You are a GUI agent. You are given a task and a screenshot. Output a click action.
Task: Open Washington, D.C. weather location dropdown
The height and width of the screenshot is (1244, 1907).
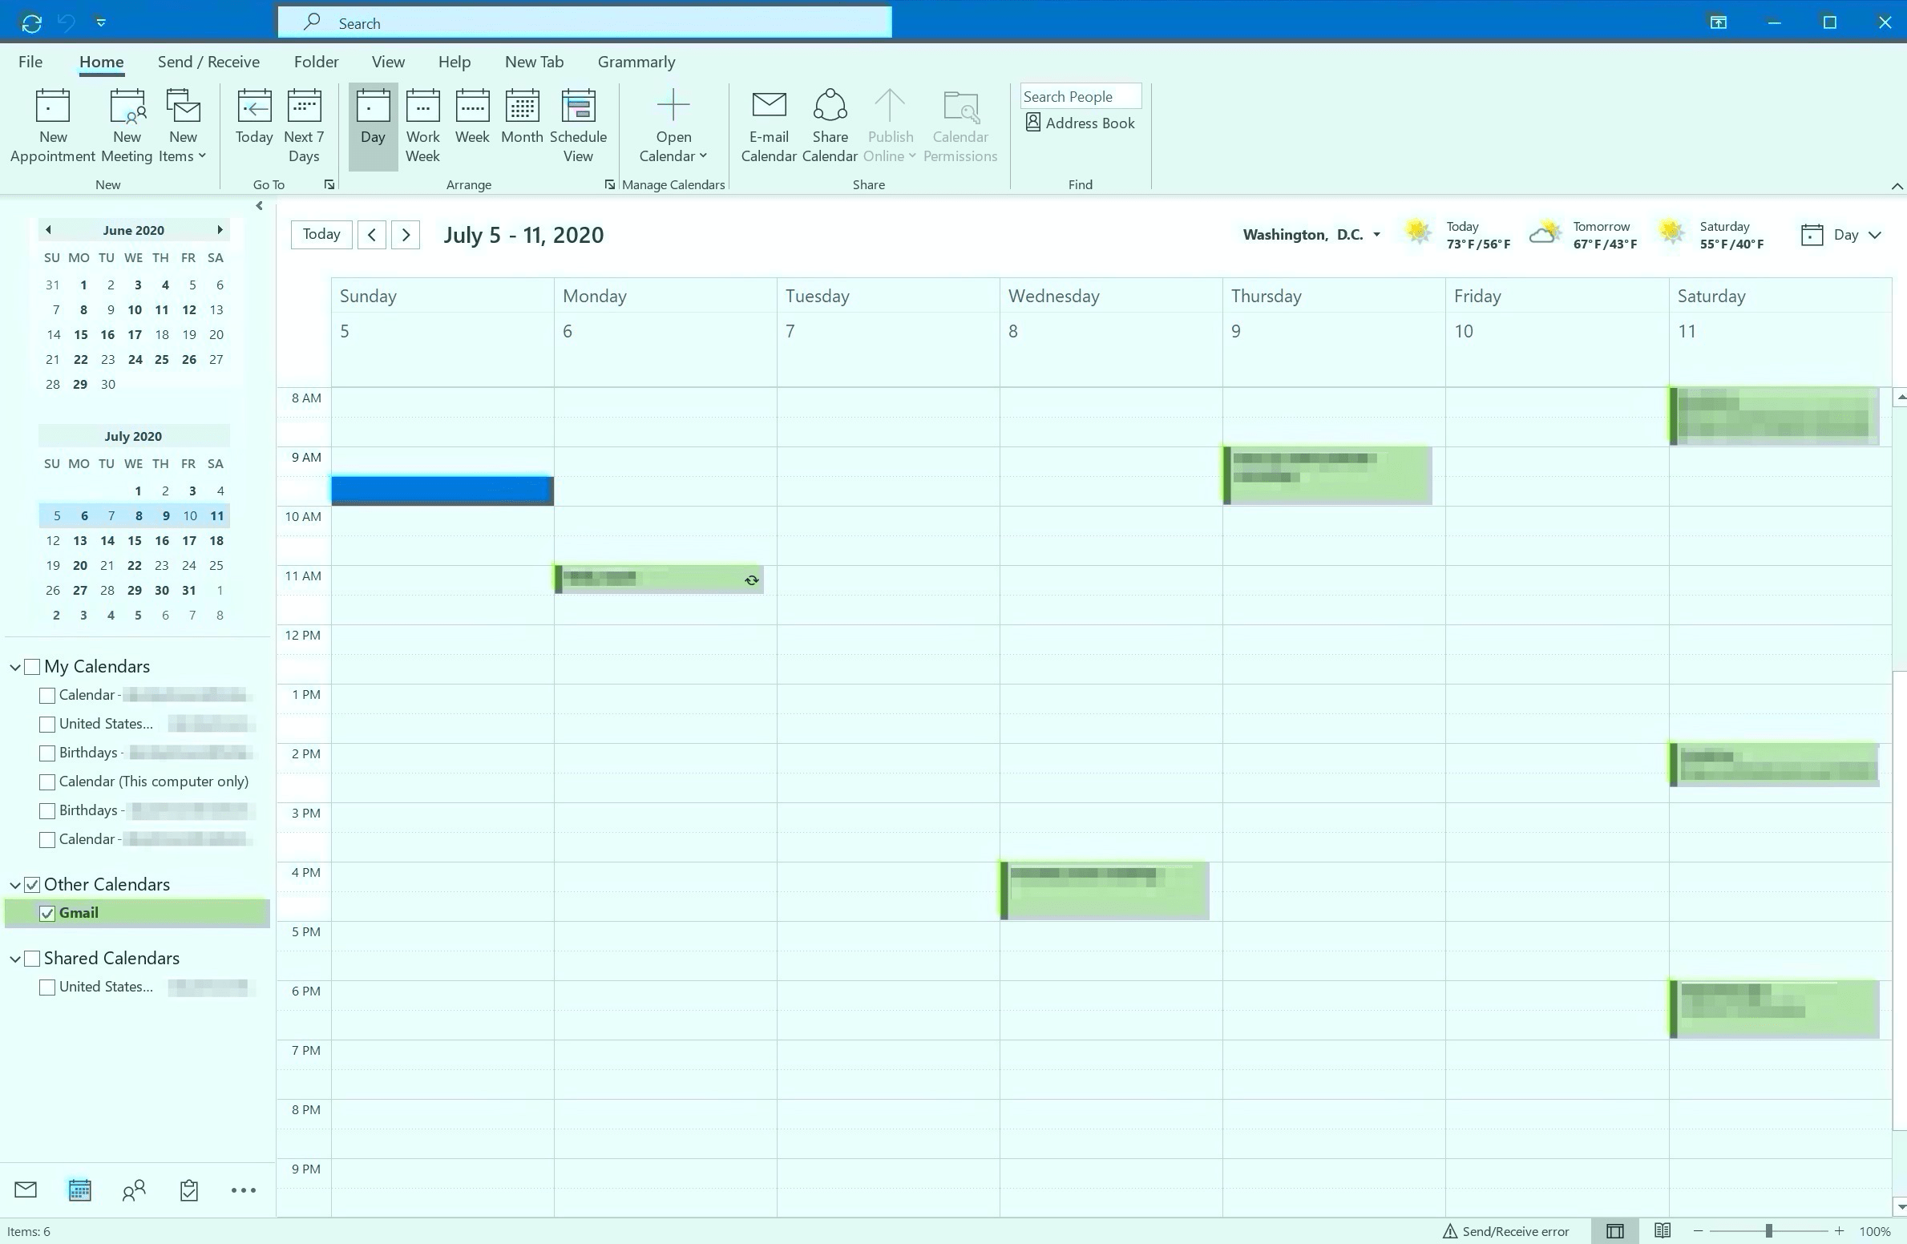[1376, 235]
